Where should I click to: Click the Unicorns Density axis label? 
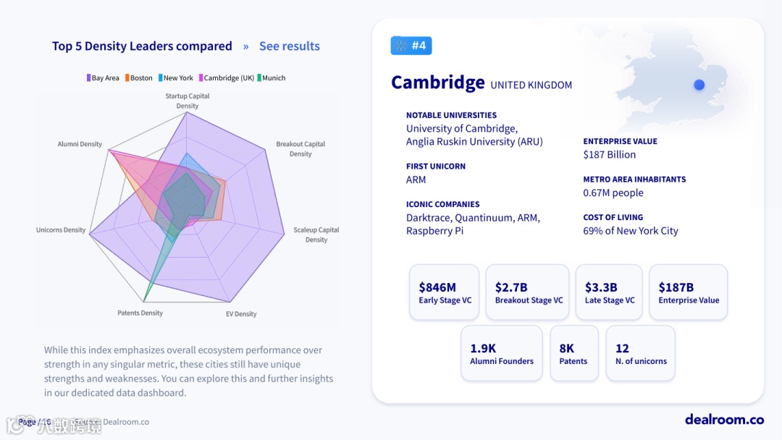61,230
